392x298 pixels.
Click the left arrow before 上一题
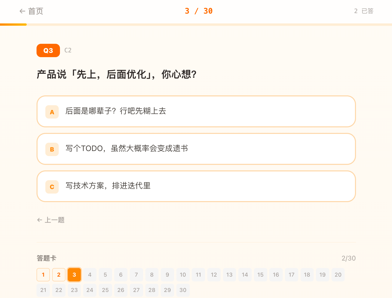(x=40, y=220)
